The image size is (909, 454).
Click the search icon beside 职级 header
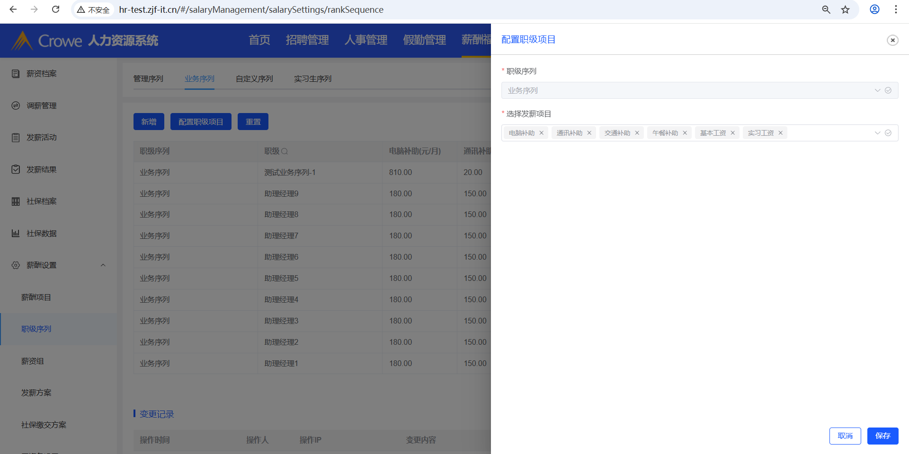[285, 151]
